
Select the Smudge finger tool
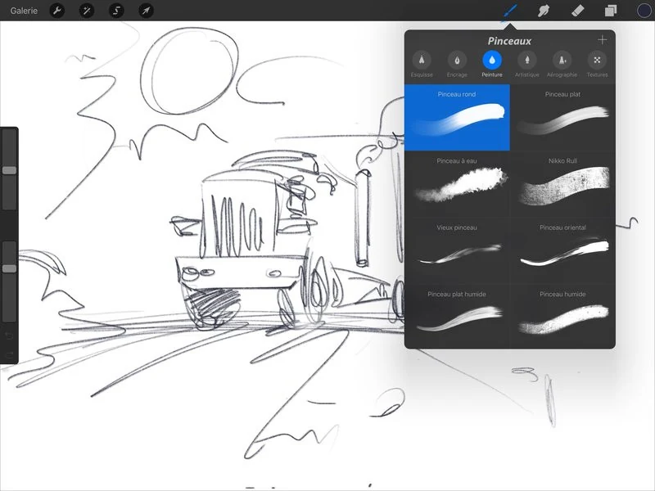(x=544, y=11)
